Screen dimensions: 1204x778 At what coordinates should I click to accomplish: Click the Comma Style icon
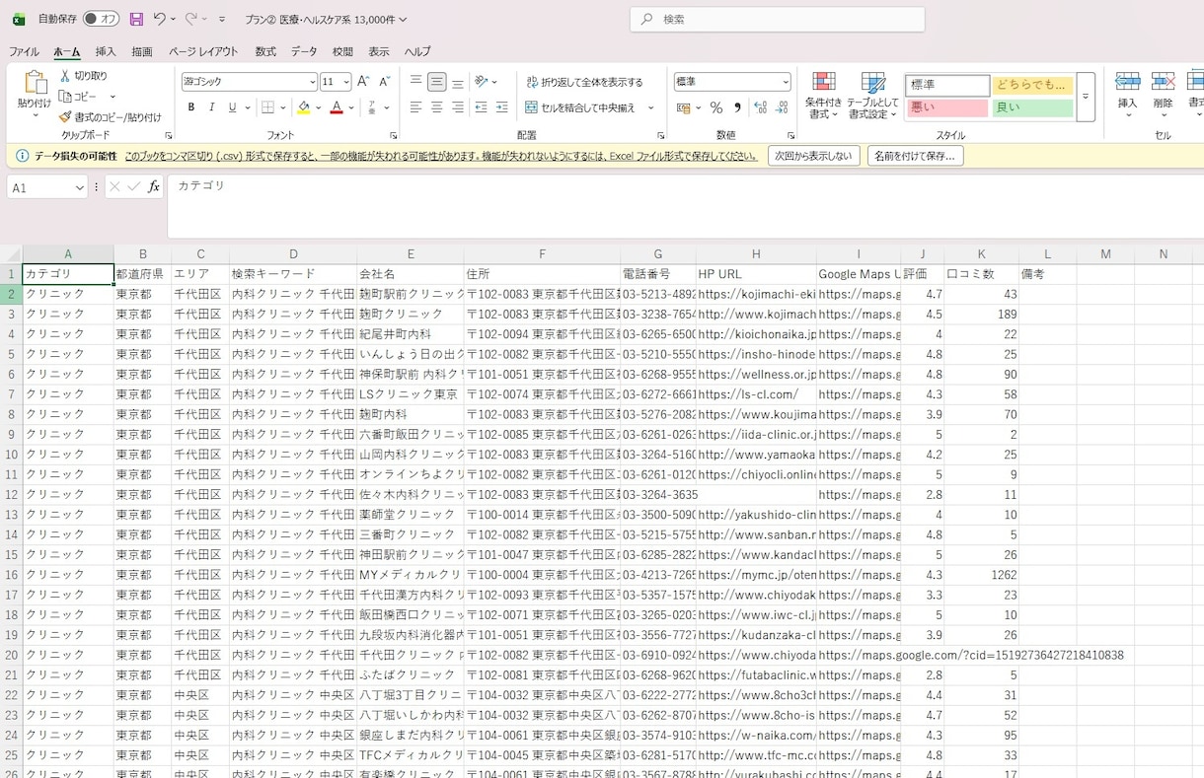coord(737,107)
